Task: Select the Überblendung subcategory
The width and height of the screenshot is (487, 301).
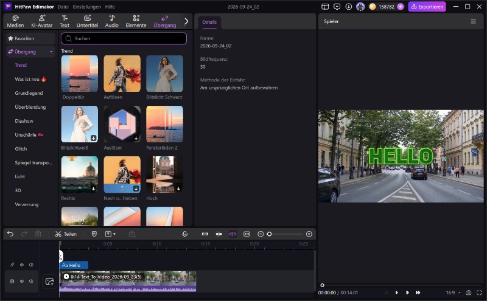Action: 30,107
